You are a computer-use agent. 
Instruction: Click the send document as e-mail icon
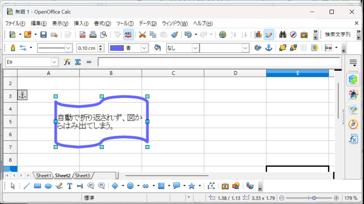tap(54, 35)
